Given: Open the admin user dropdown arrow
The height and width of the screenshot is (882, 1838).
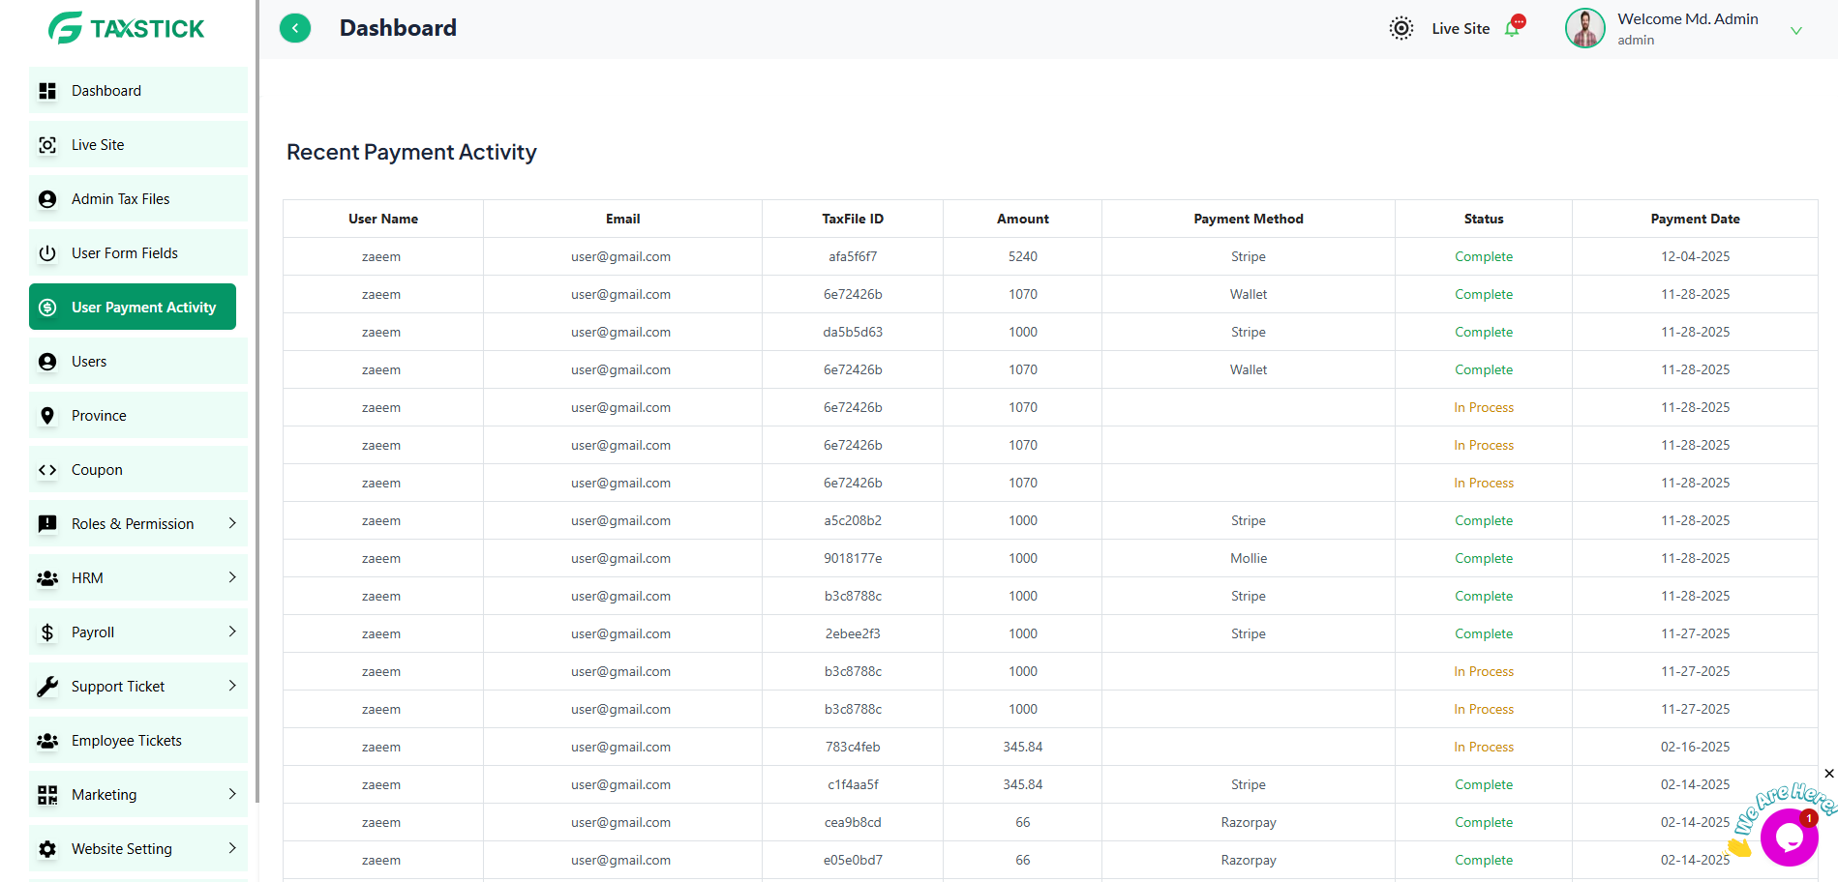Looking at the screenshot, I should [1795, 31].
